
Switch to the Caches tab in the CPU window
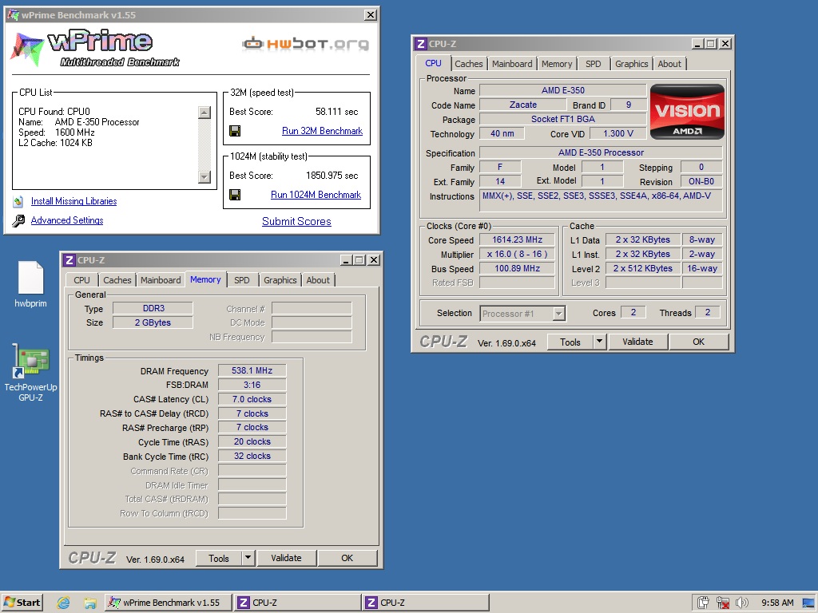click(468, 64)
